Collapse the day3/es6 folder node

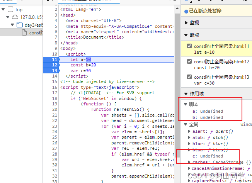[x=12, y=25]
